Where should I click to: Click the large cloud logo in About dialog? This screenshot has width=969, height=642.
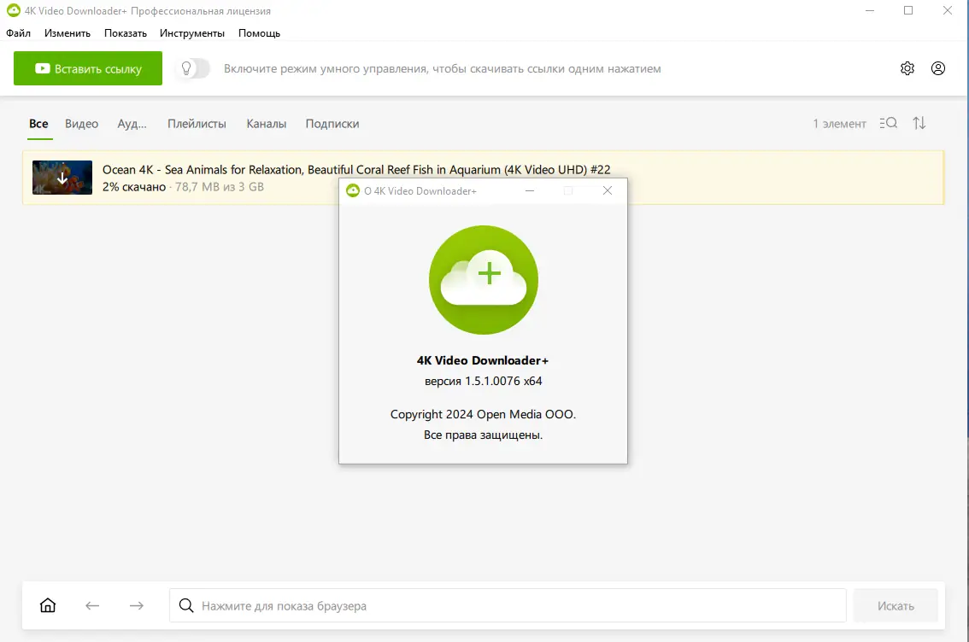[484, 280]
